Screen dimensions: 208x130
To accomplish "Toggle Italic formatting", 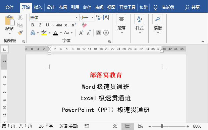I will (x=40, y=25).
